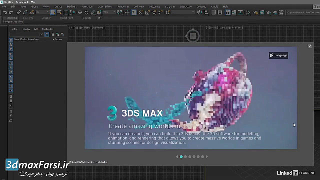Toggle Select and Manipulate
320x180 pixels.
point(127,12)
